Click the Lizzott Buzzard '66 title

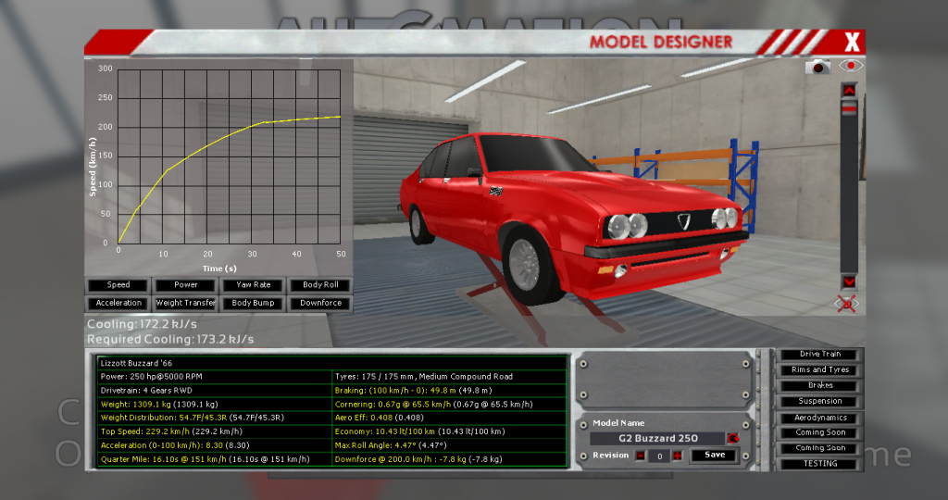[x=137, y=363]
